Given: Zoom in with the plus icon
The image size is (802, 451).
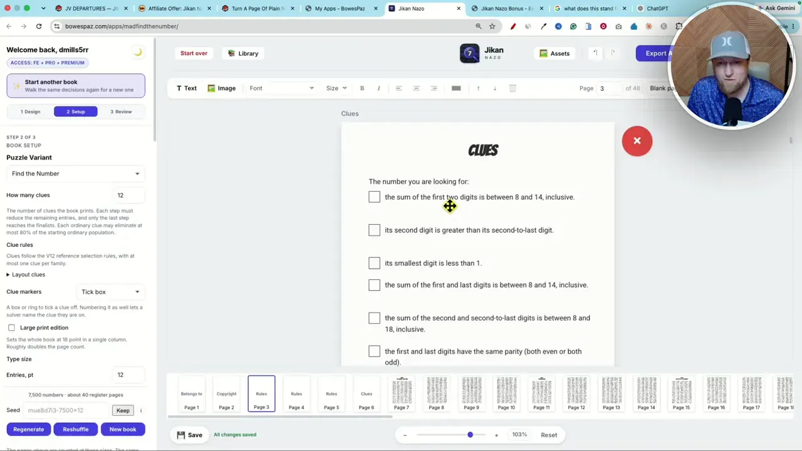Looking at the screenshot, I should pyautogui.click(x=496, y=435).
